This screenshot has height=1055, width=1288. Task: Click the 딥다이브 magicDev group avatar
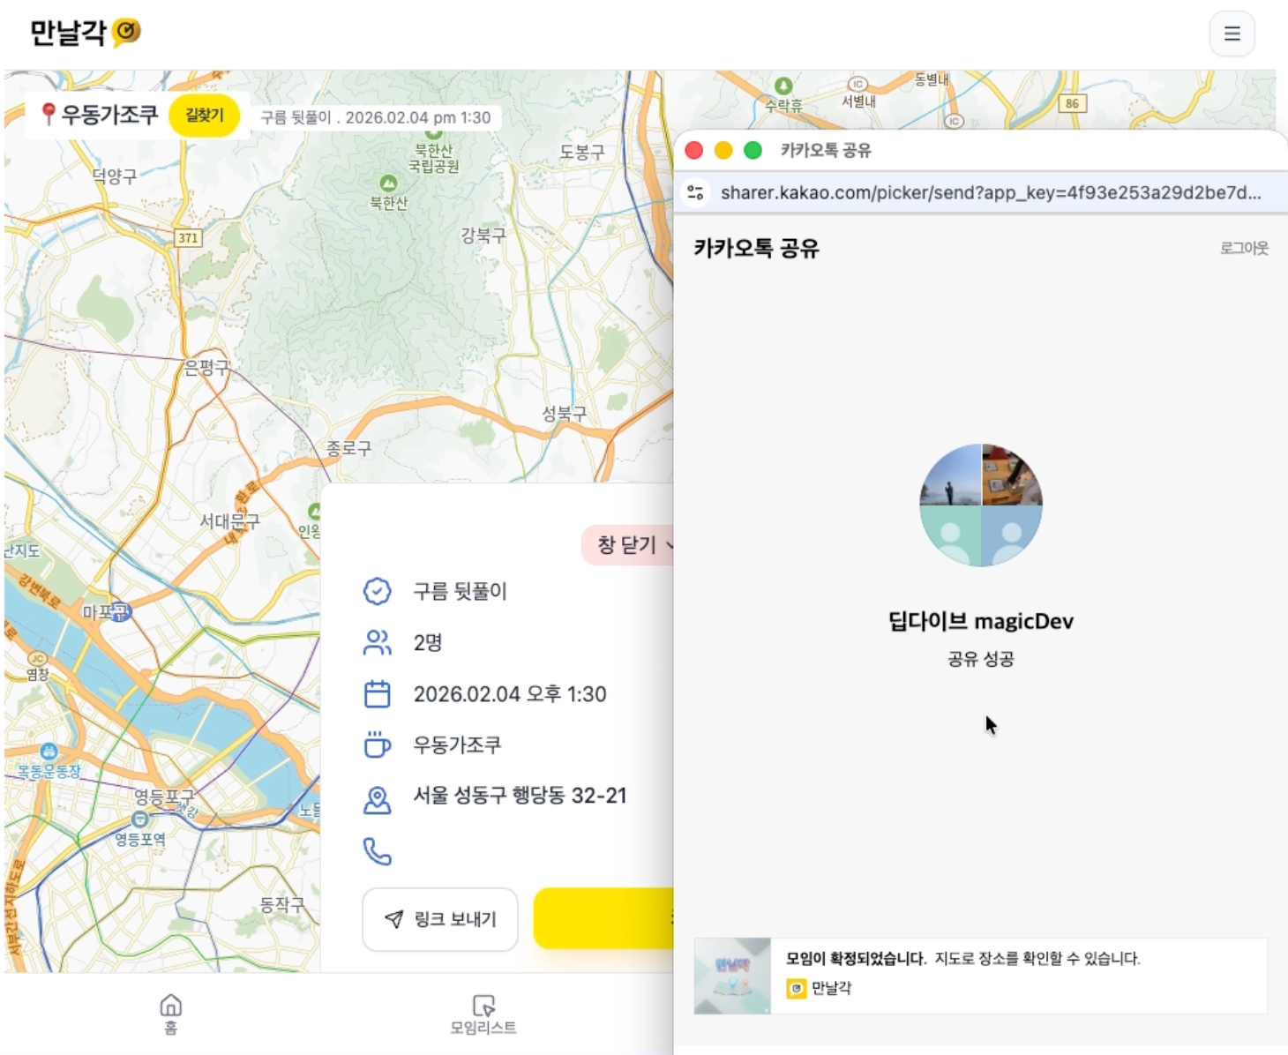[981, 505]
